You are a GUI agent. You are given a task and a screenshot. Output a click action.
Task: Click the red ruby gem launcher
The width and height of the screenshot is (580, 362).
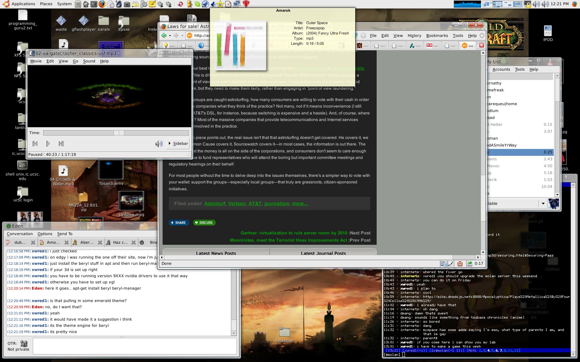pos(246,4)
